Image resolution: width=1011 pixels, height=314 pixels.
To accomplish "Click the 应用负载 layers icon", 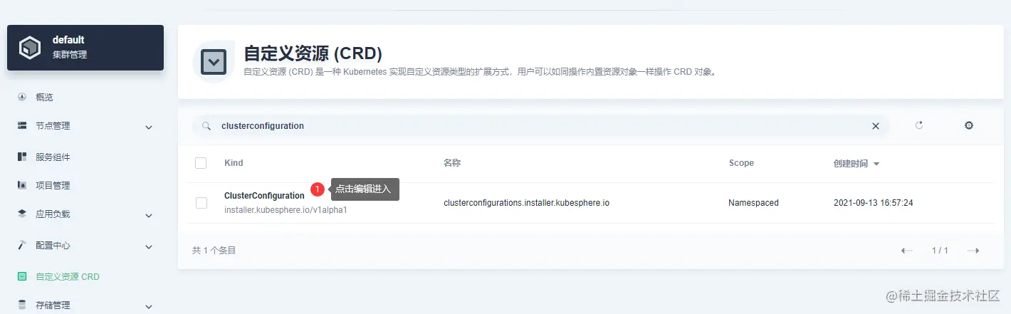I will pyautogui.click(x=22, y=214).
